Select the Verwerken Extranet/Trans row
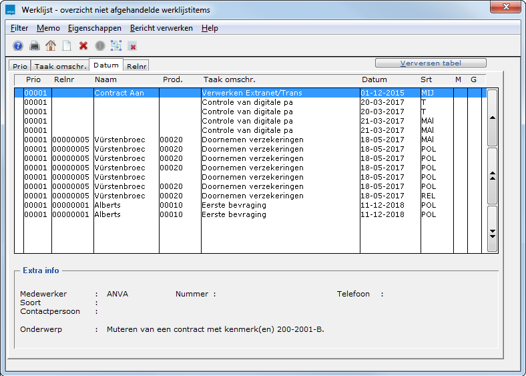Screen dimensions: 526x376 pyautogui.click(x=248, y=93)
